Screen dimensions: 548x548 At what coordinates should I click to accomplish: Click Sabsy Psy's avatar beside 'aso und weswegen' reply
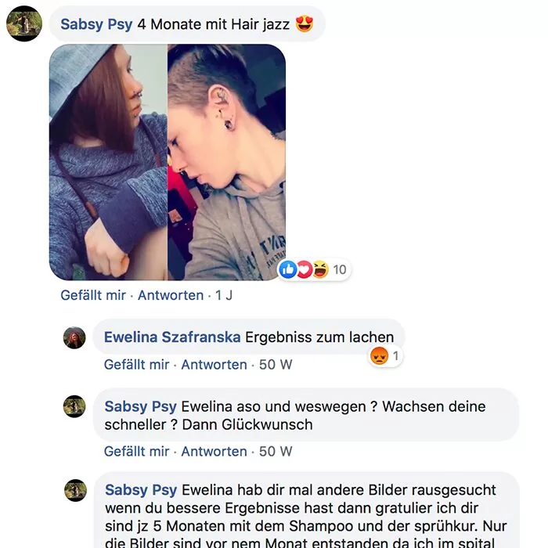click(74, 406)
